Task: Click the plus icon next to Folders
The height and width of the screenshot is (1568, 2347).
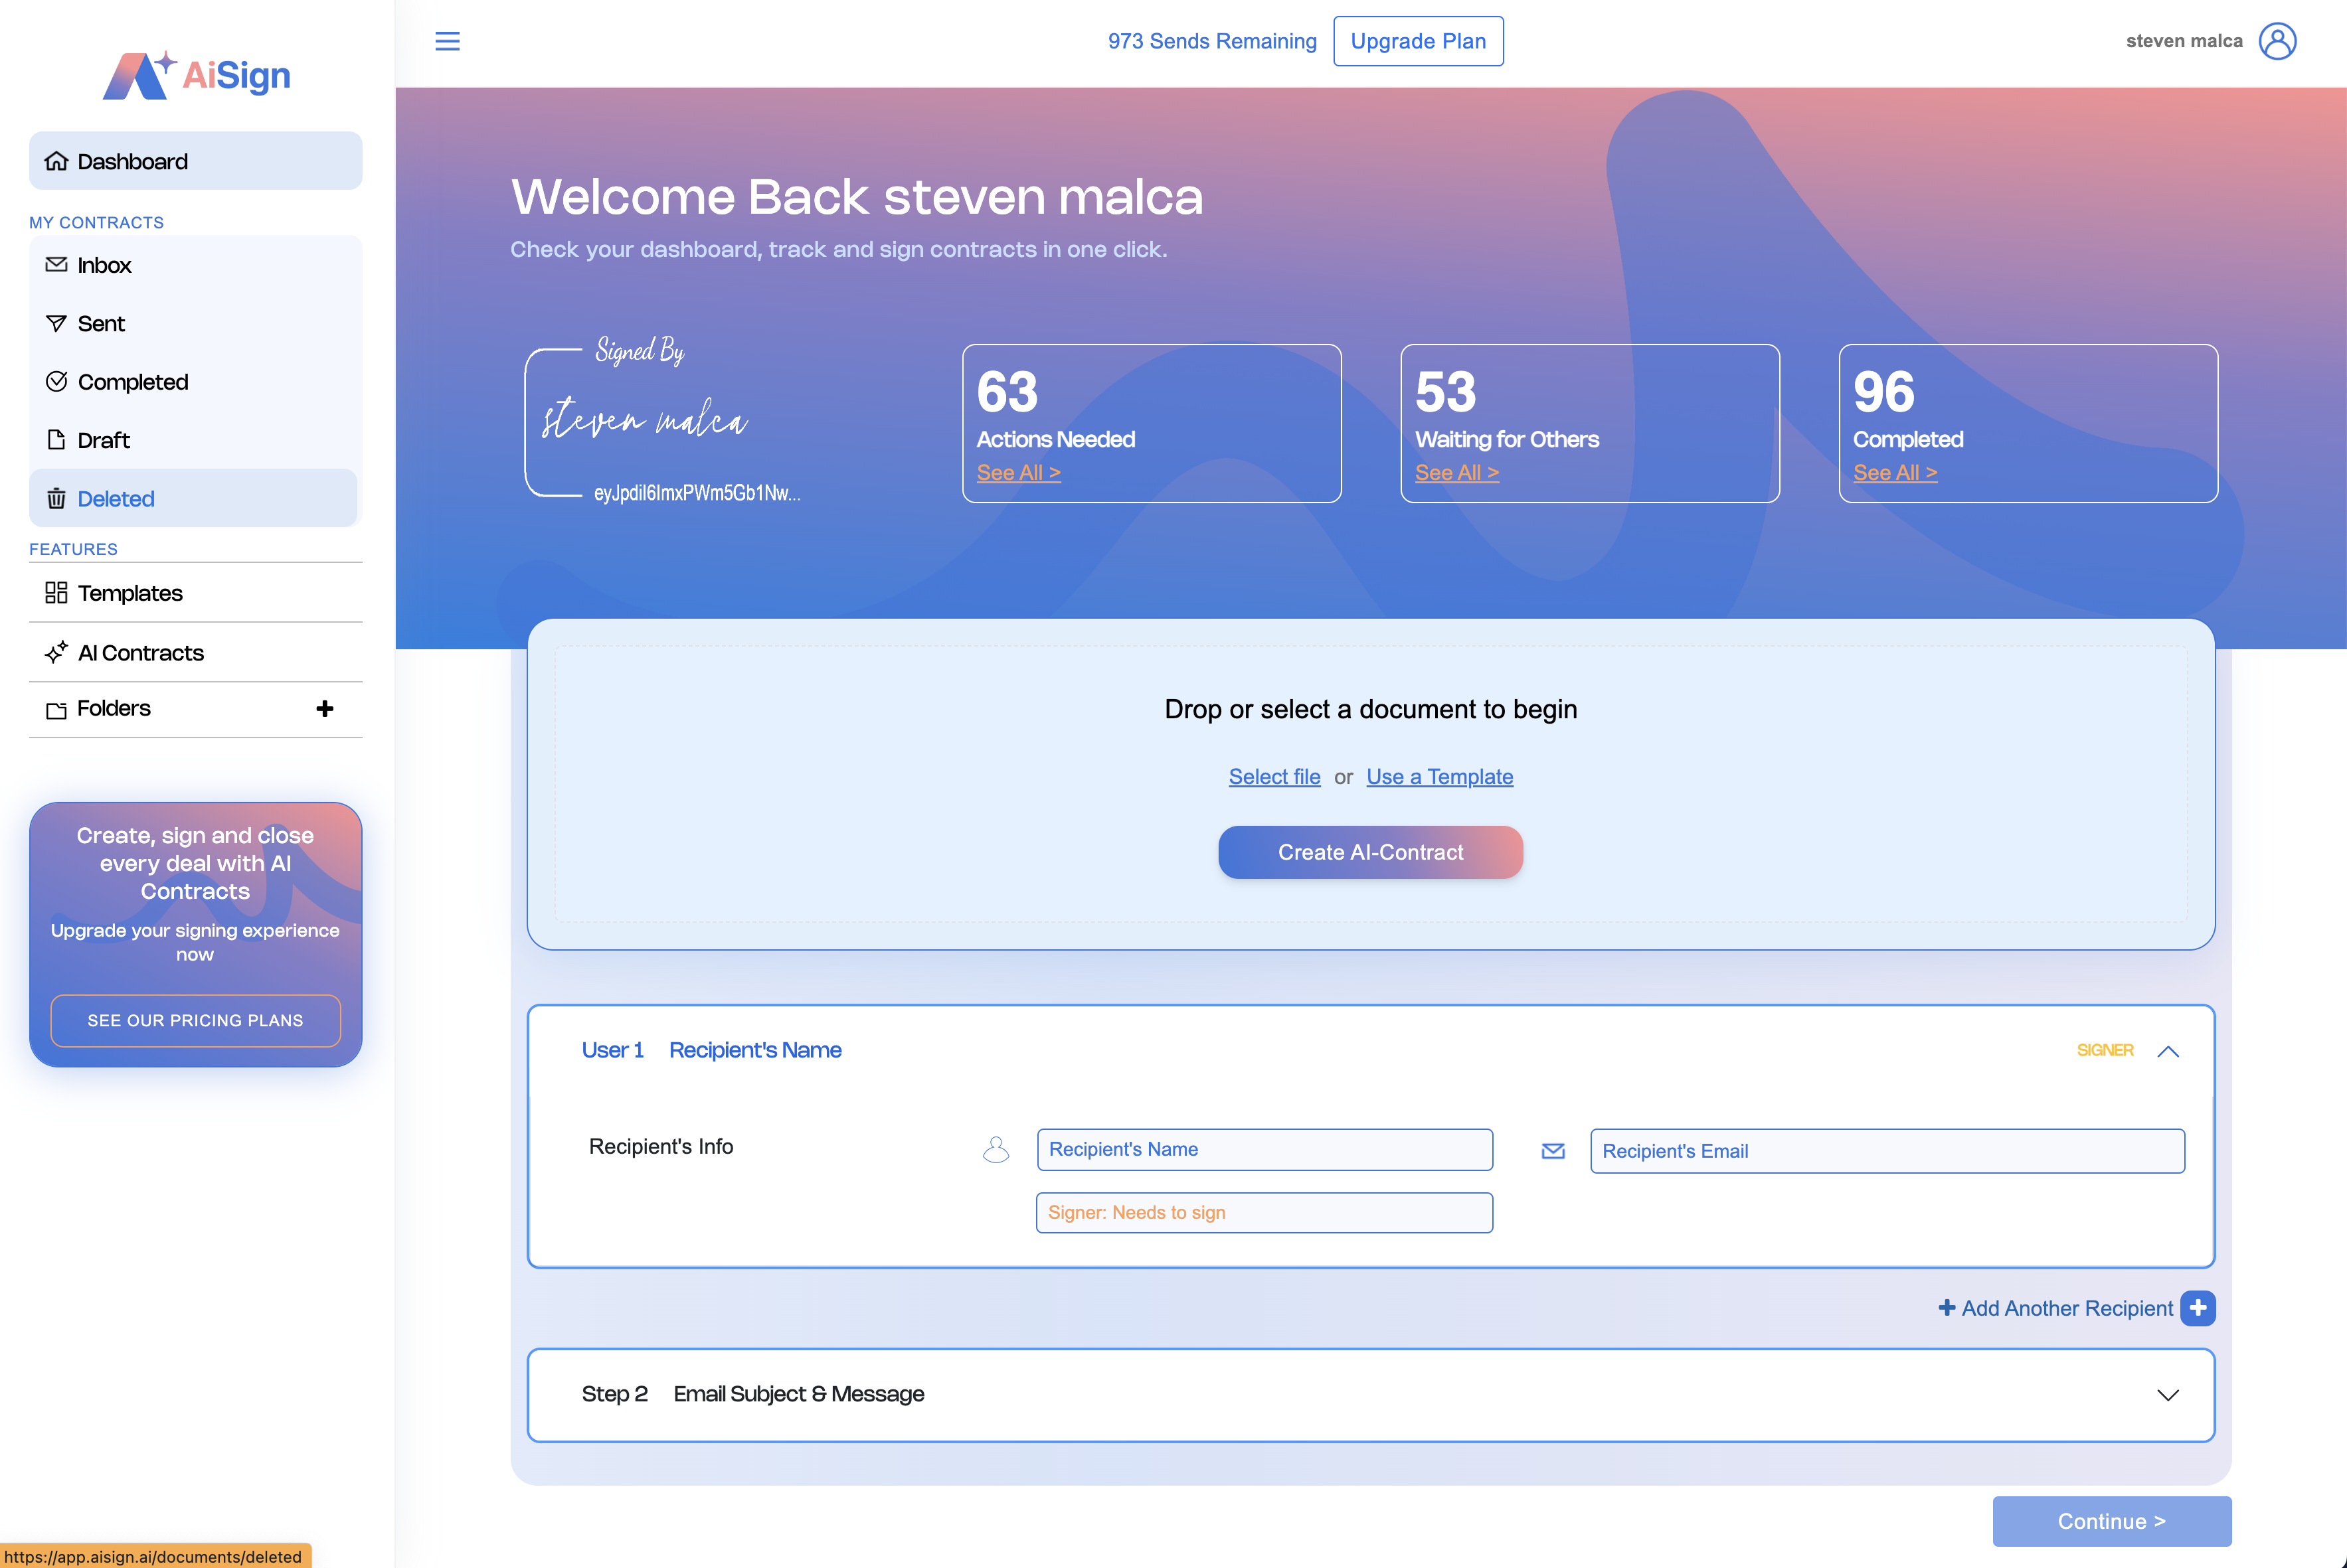Action: click(x=324, y=709)
